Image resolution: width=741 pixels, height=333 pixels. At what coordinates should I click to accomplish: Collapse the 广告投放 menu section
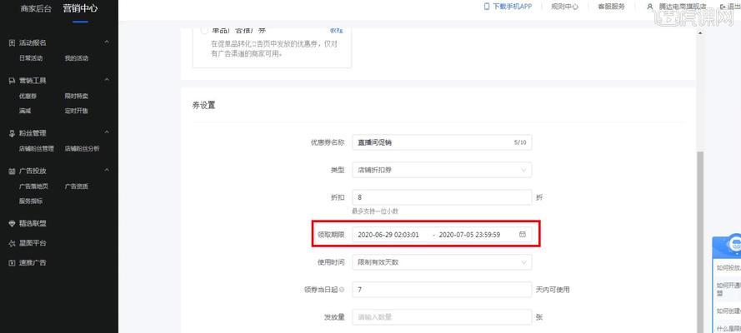click(107, 171)
